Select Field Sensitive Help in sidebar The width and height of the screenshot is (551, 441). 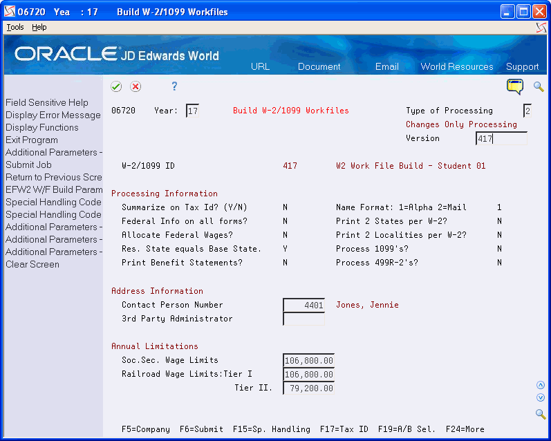[47, 102]
